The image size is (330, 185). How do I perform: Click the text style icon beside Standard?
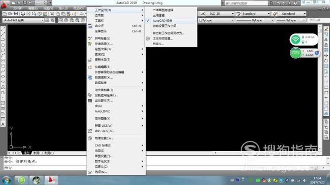click(238, 14)
